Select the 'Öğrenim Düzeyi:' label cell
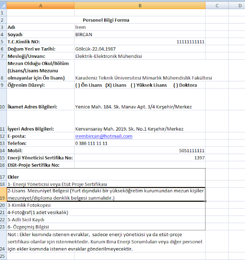 tap(40, 85)
